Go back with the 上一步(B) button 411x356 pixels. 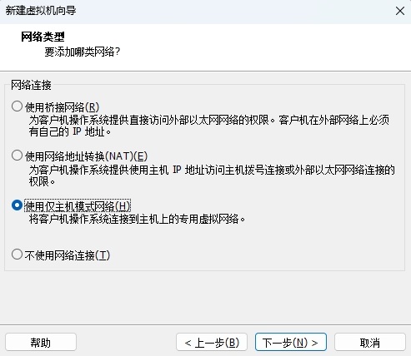[x=212, y=343]
